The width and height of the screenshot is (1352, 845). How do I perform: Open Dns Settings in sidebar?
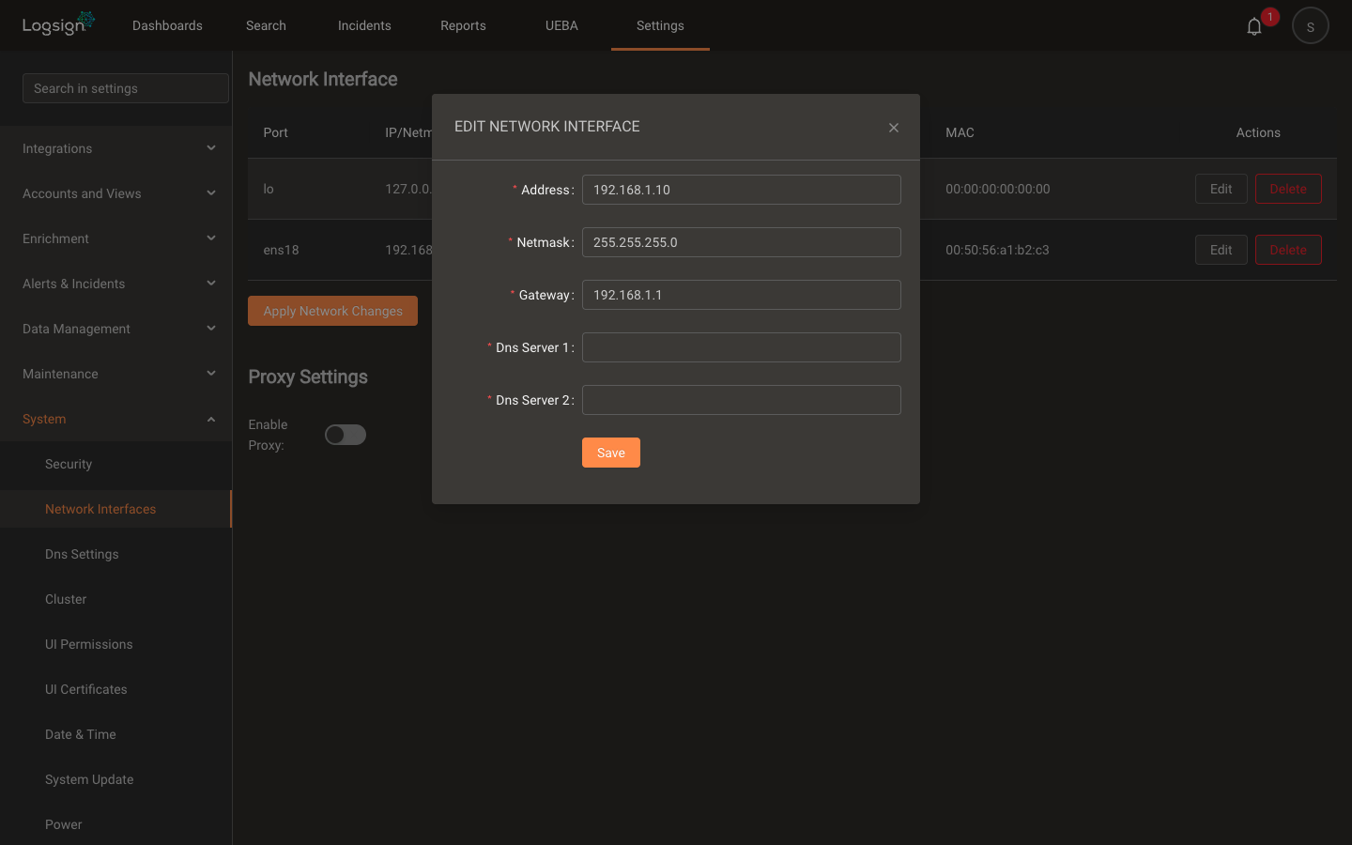[116, 554]
